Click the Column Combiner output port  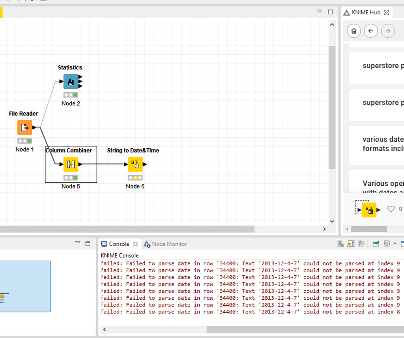(x=80, y=164)
